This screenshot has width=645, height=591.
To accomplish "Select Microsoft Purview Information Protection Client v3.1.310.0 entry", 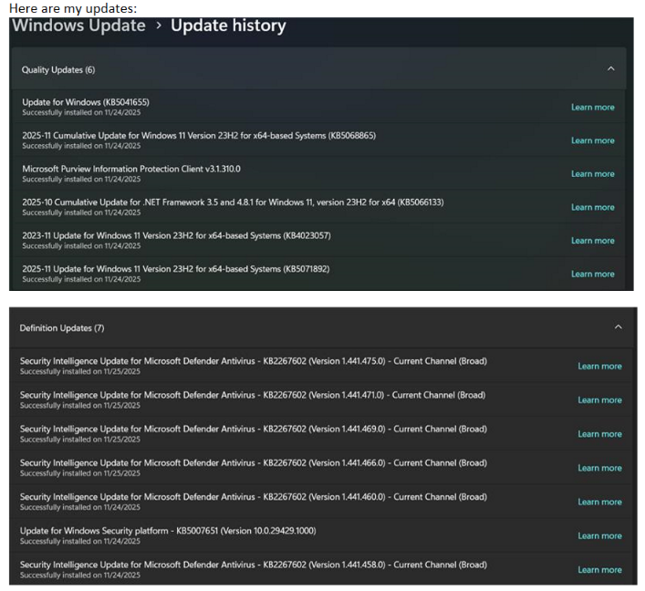I will tap(318, 173).
